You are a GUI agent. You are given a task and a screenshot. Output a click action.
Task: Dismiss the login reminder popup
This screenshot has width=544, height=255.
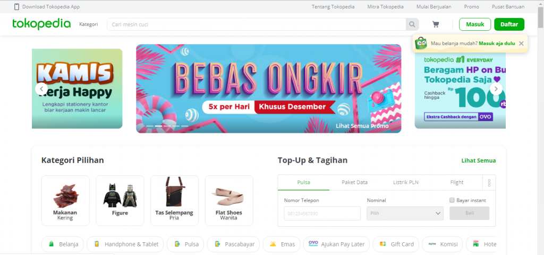(521, 44)
